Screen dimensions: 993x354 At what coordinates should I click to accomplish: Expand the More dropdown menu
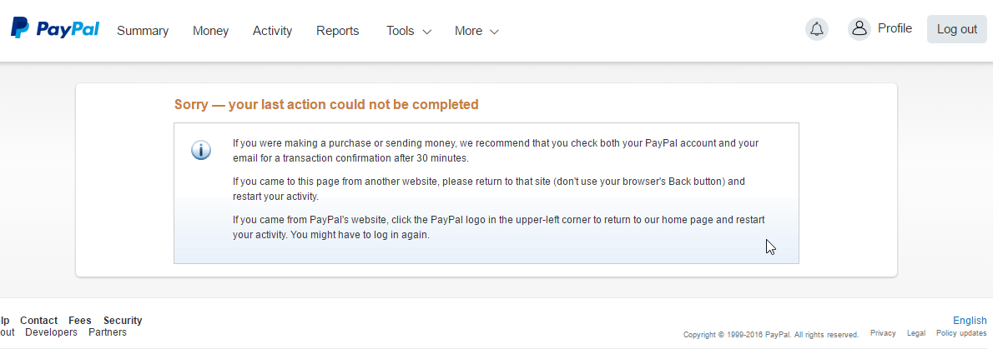tap(476, 31)
